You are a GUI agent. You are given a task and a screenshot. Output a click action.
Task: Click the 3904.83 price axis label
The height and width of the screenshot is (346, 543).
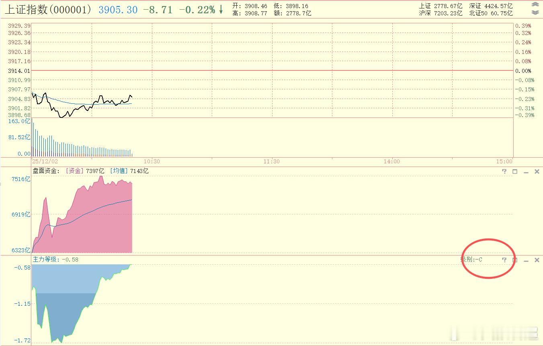(x=19, y=99)
